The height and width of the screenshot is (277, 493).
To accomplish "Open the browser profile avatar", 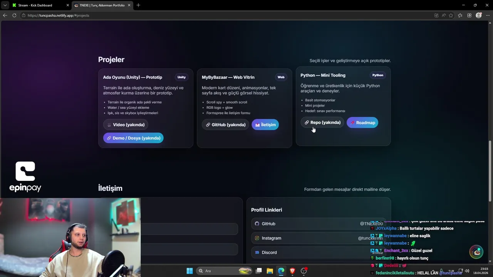I will click(x=479, y=15).
